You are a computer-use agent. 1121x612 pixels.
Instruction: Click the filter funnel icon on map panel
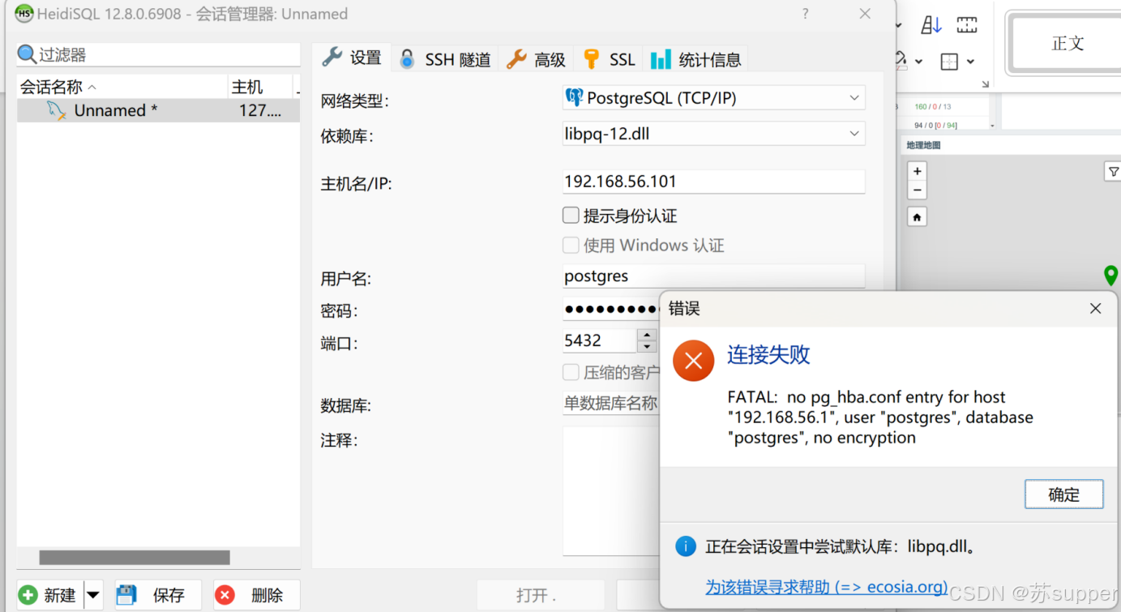click(x=1113, y=171)
